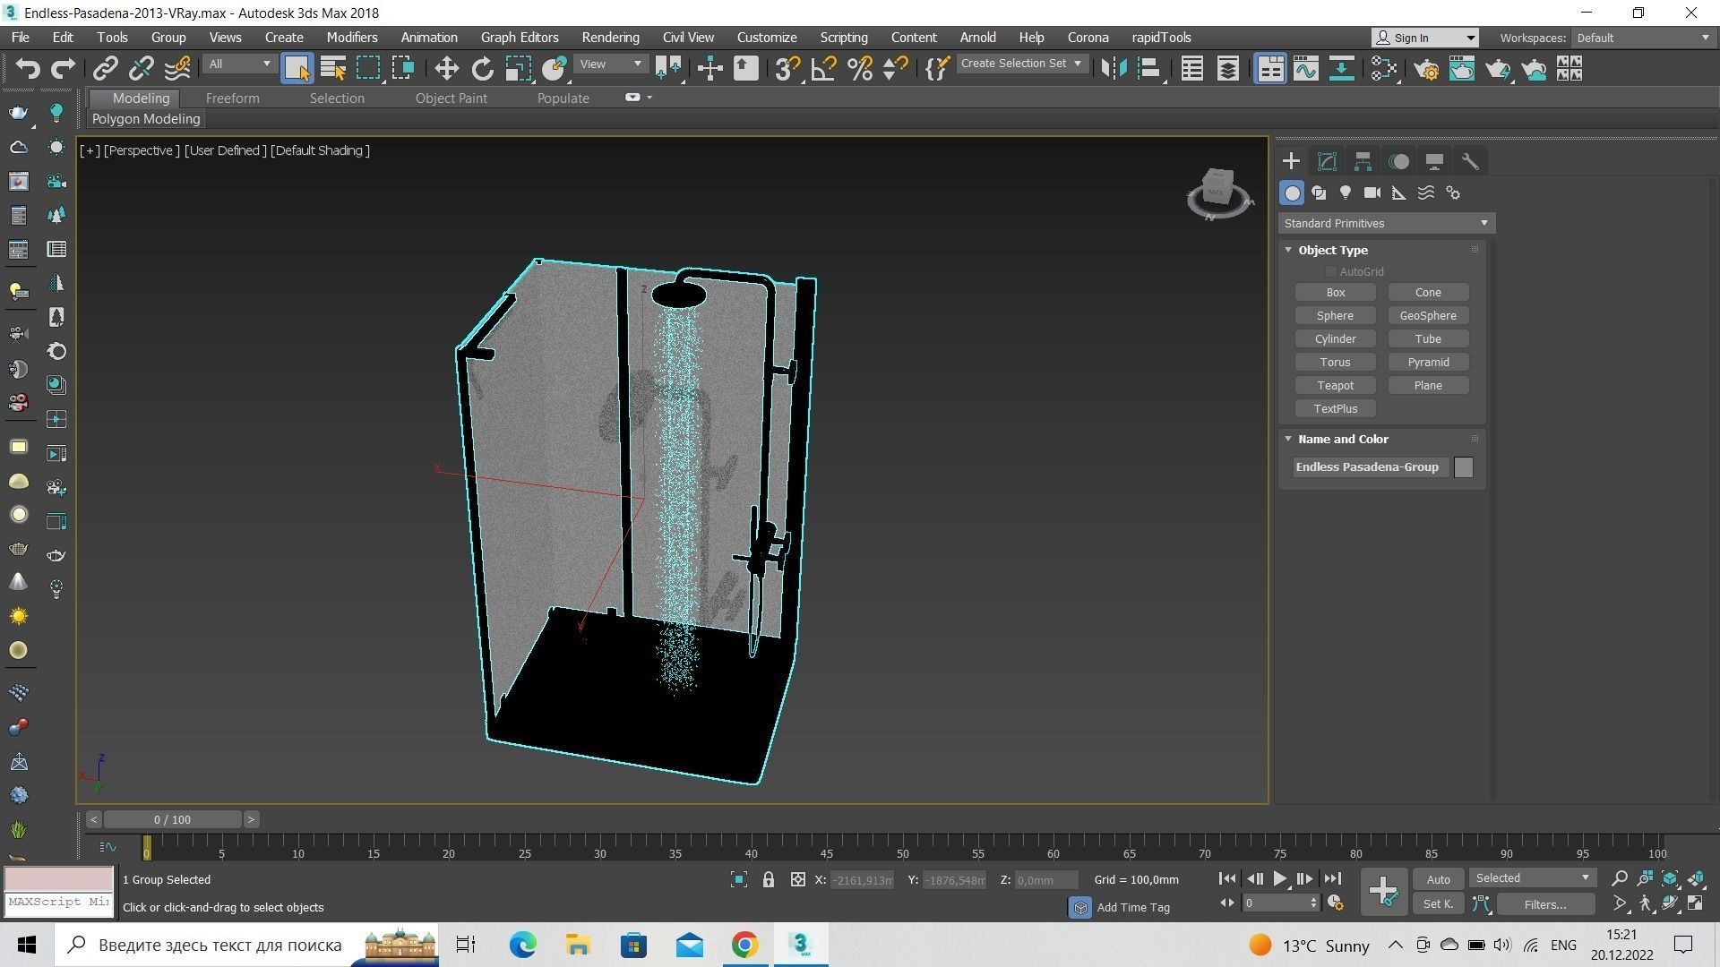
Task: Open the Reference Coordinate System View dropdown
Action: [x=611, y=64]
